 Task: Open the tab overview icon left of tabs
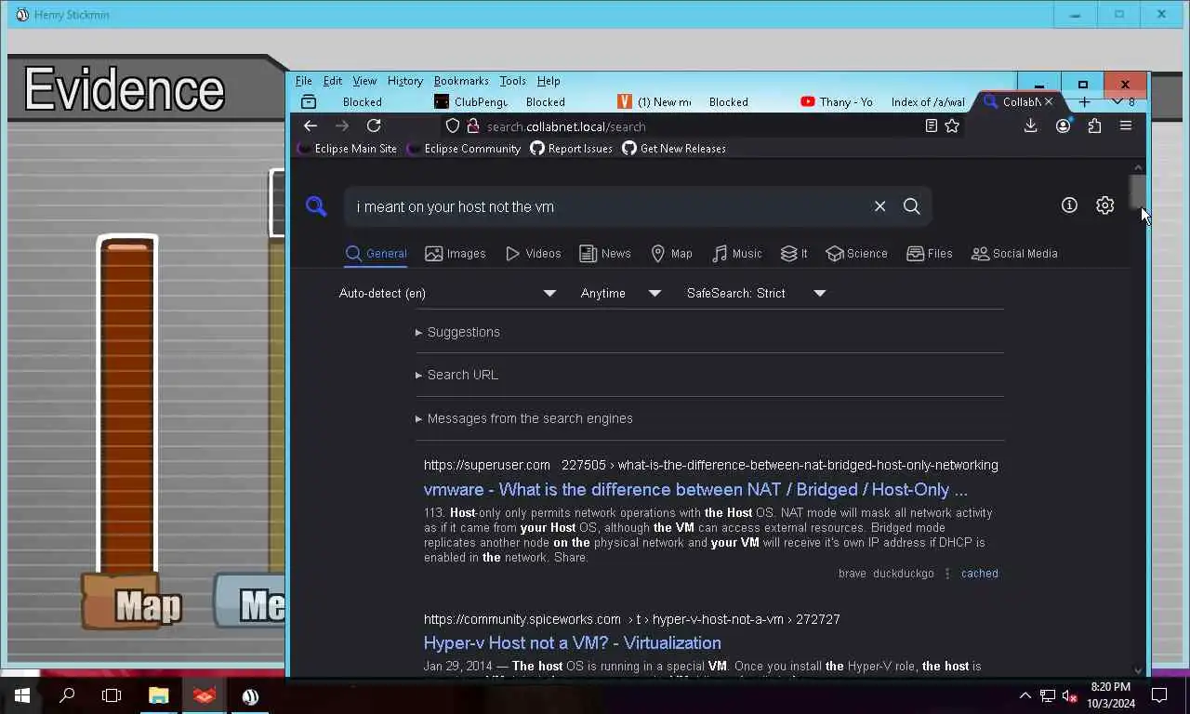pyautogui.click(x=309, y=101)
